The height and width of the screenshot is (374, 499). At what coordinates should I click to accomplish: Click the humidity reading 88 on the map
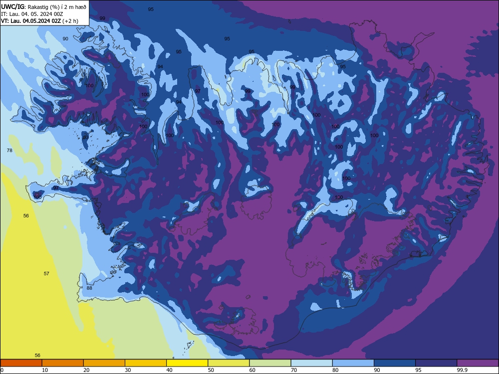[89, 288]
